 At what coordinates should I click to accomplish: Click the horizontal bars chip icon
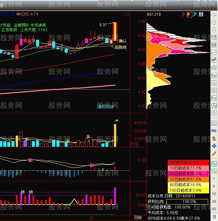pos(184,14)
